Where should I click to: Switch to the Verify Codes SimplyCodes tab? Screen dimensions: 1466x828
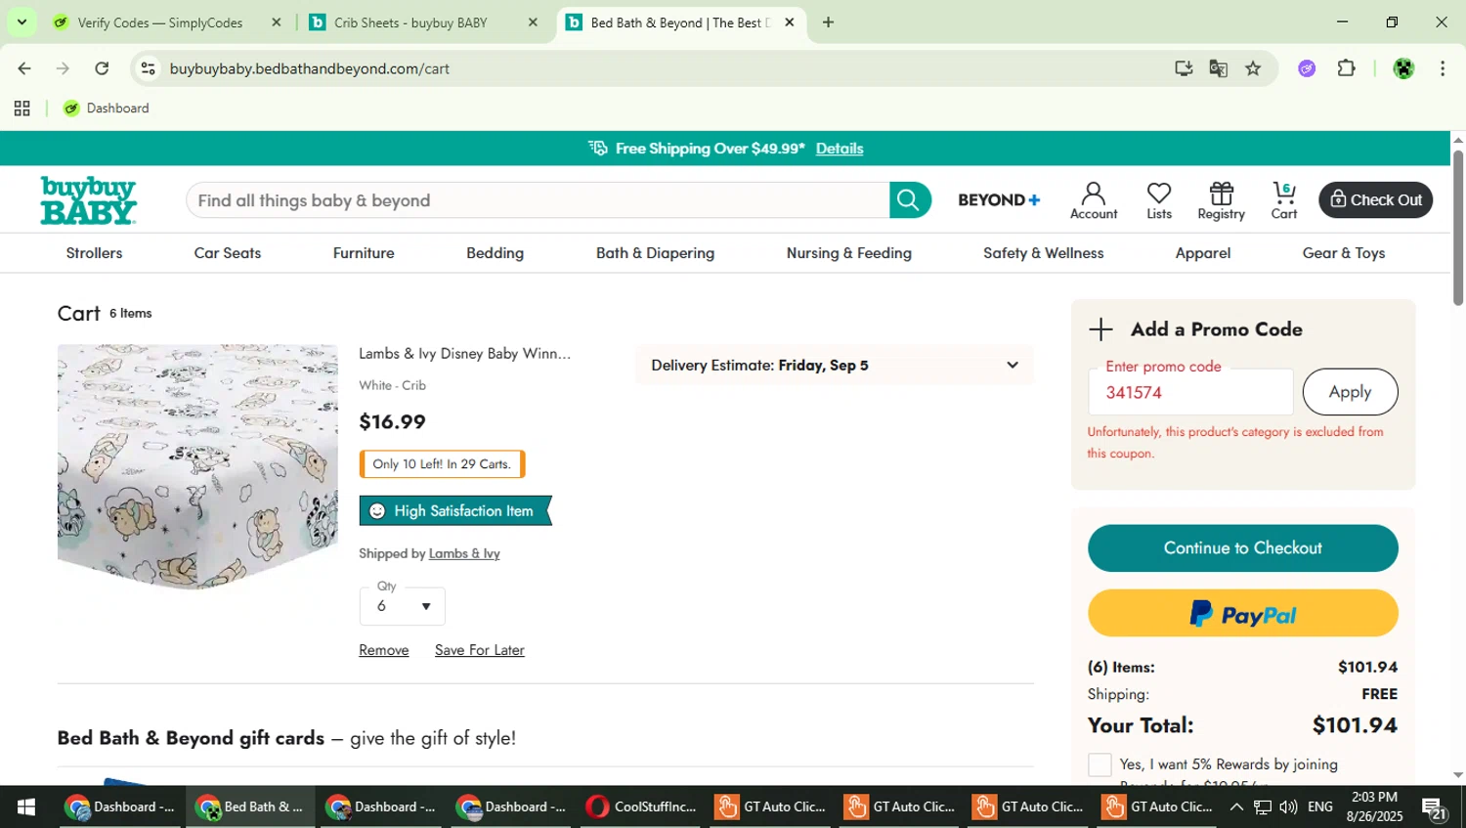click(x=161, y=22)
